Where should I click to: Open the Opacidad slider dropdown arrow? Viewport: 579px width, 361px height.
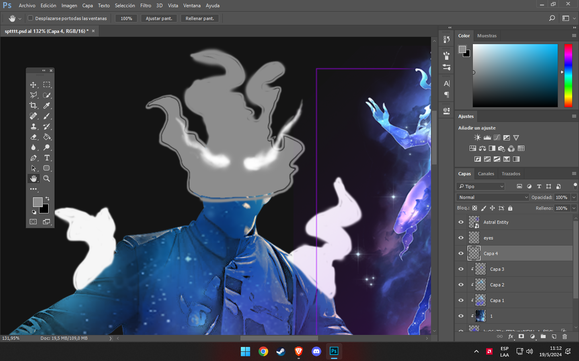click(574, 197)
